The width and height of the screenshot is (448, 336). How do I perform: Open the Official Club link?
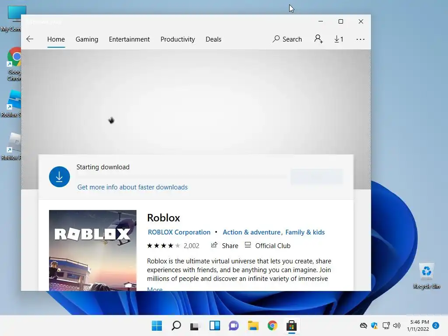click(268, 246)
